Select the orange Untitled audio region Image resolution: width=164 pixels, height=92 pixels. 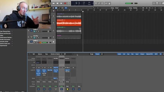coord(69,22)
